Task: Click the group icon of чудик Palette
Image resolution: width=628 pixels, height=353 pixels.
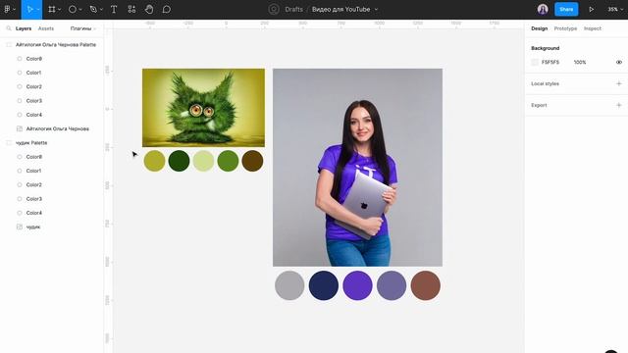Action: [x=9, y=142]
